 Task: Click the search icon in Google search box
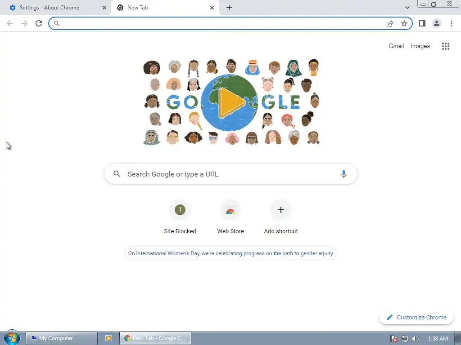117,174
